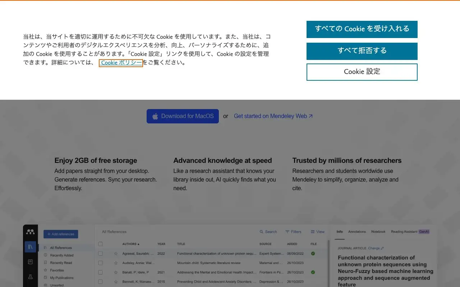Open the Notebook tab
This screenshot has width=460, height=287.
[378, 232]
